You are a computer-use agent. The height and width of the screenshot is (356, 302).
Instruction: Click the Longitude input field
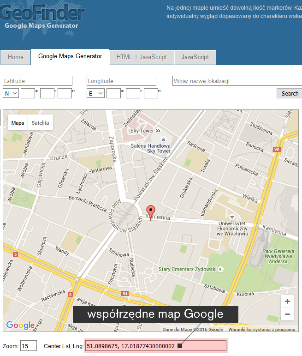coord(122,81)
